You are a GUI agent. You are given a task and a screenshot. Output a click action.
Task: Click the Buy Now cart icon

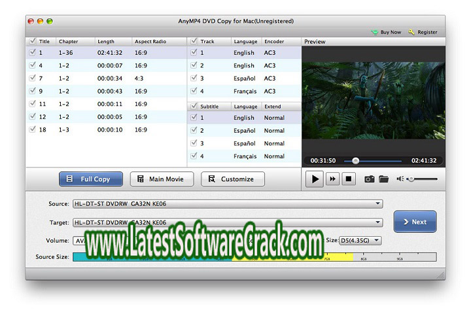374,31
